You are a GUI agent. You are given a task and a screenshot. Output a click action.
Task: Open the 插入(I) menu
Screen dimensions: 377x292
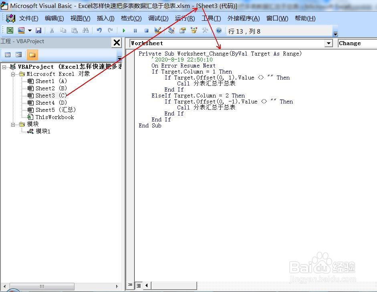(x=105, y=18)
